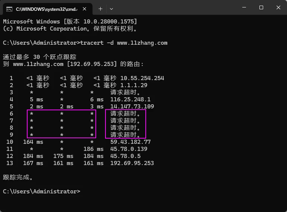Click the 186 ms value on hop 11
The image size is (287, 212).
[94, 149]
